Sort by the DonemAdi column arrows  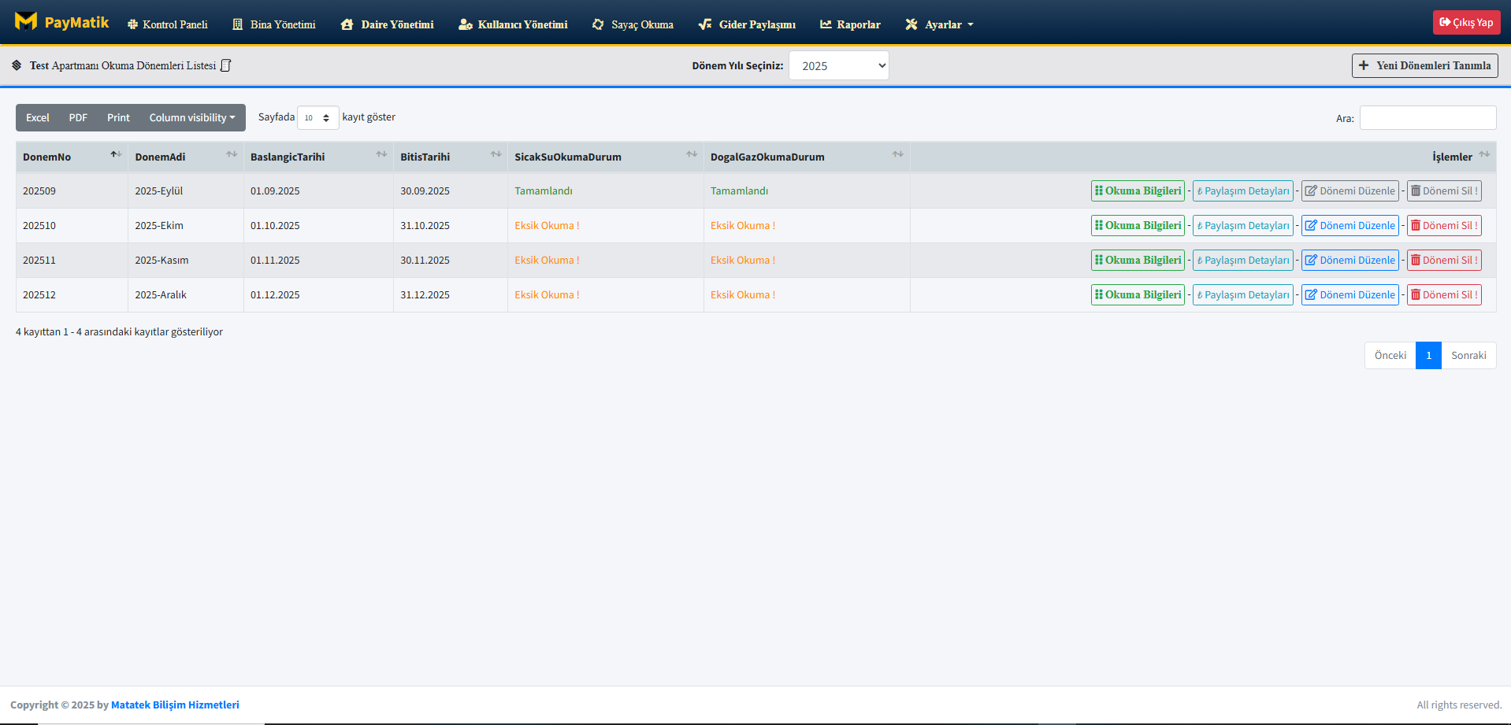[x=232, y=154]
